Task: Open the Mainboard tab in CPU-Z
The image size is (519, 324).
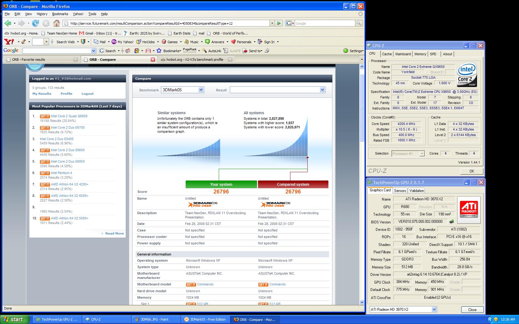Action: 403,54
